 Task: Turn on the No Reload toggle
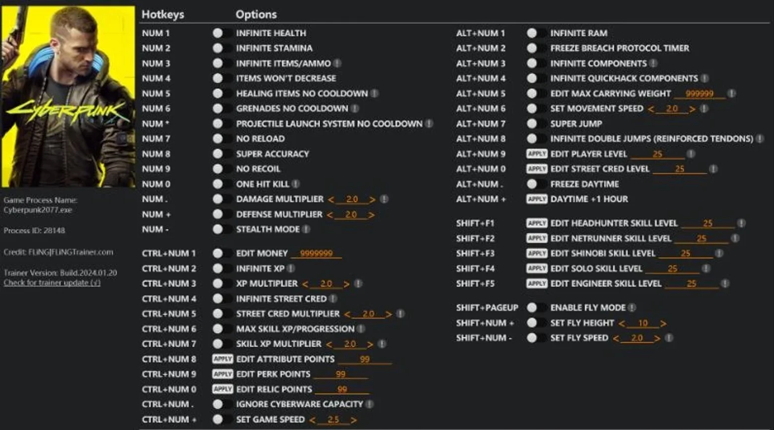pyautogui.click(x=221, y=139)
